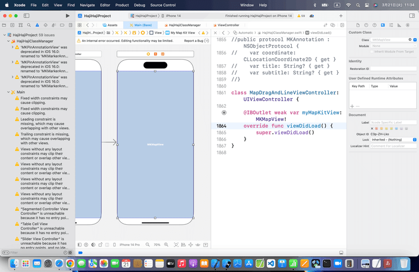Clear the document label color with X
This screenshot has width=419, height=272.
pyautogui.click(x=372, y=128)
